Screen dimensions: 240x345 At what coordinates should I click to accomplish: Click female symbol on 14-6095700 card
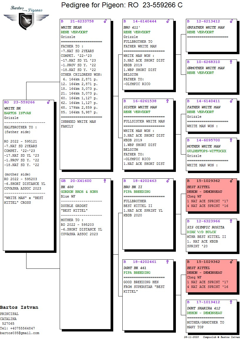coord(231,140)
